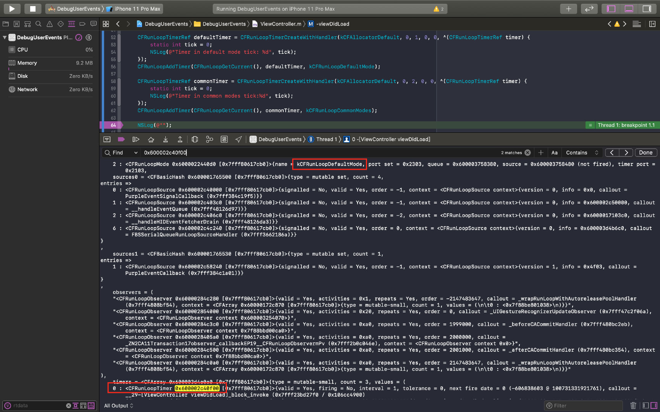Image resolution: width=660 pixels, height=412 pixels.
Task: Open the All Output console dropdown
Action: click(x=119, y=406)
